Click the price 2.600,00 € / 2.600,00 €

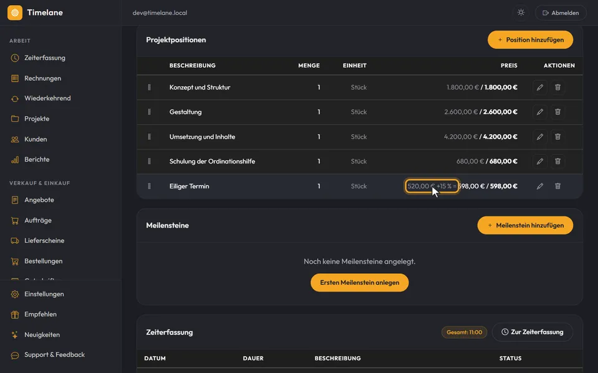coord(481,112)
